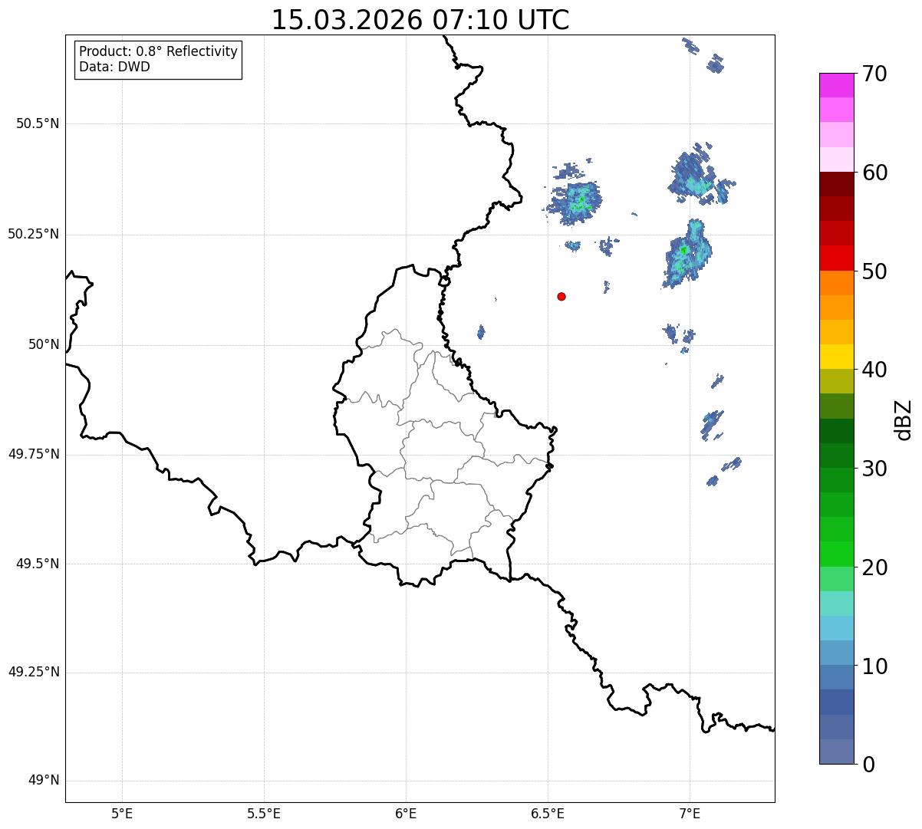Click the radar echo cell directly north of the red dot

tap(575, 201)
